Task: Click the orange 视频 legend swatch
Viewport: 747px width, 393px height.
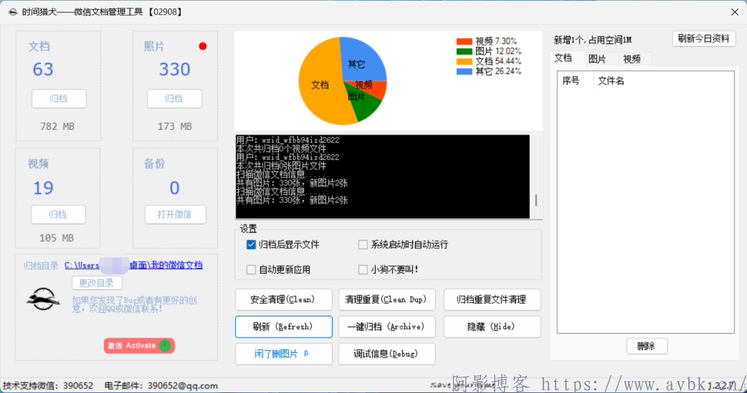Action: (x=464, y=41)
